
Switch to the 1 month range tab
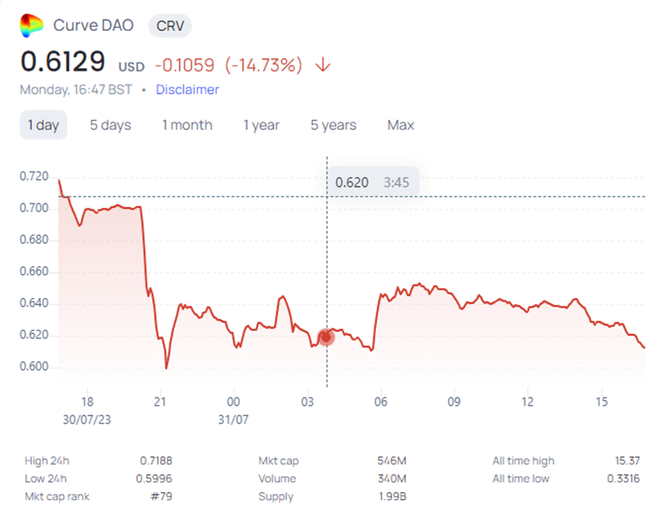187,125
